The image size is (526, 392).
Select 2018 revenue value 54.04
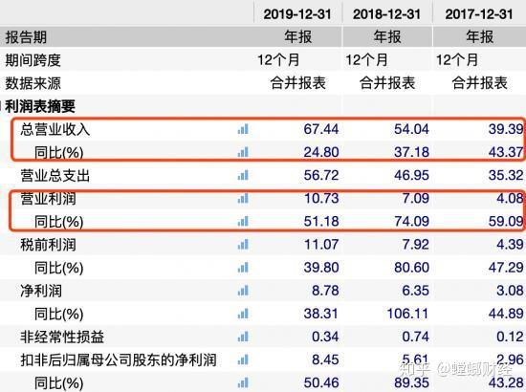[x=411, y=129]
